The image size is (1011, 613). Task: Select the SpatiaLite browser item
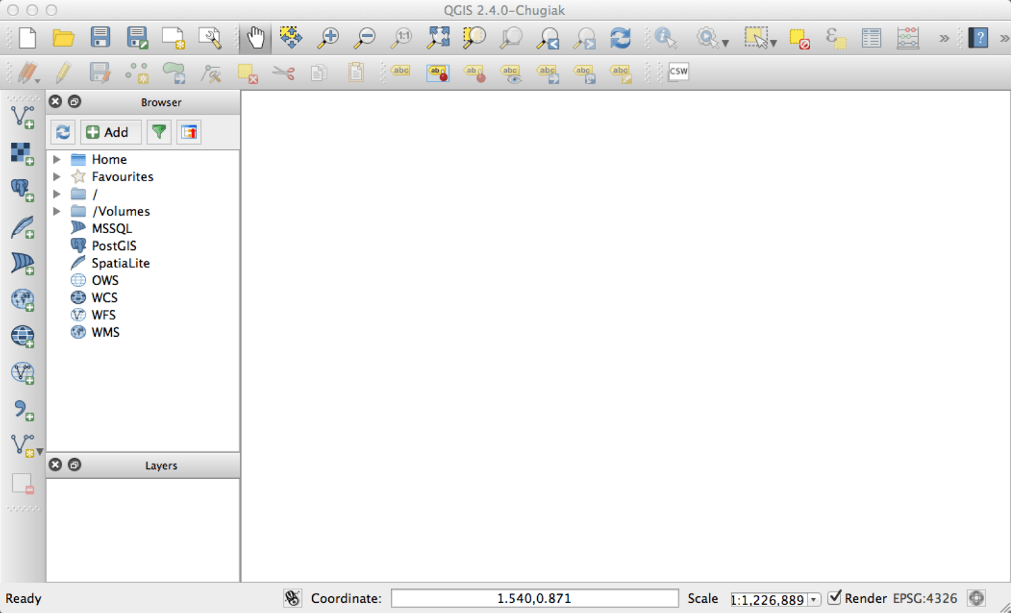[x=121, y=263]
